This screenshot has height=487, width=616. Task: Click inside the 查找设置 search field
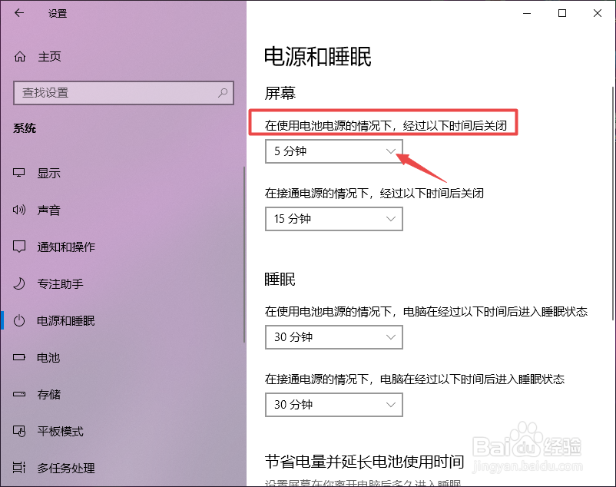(x=115, y=93)
